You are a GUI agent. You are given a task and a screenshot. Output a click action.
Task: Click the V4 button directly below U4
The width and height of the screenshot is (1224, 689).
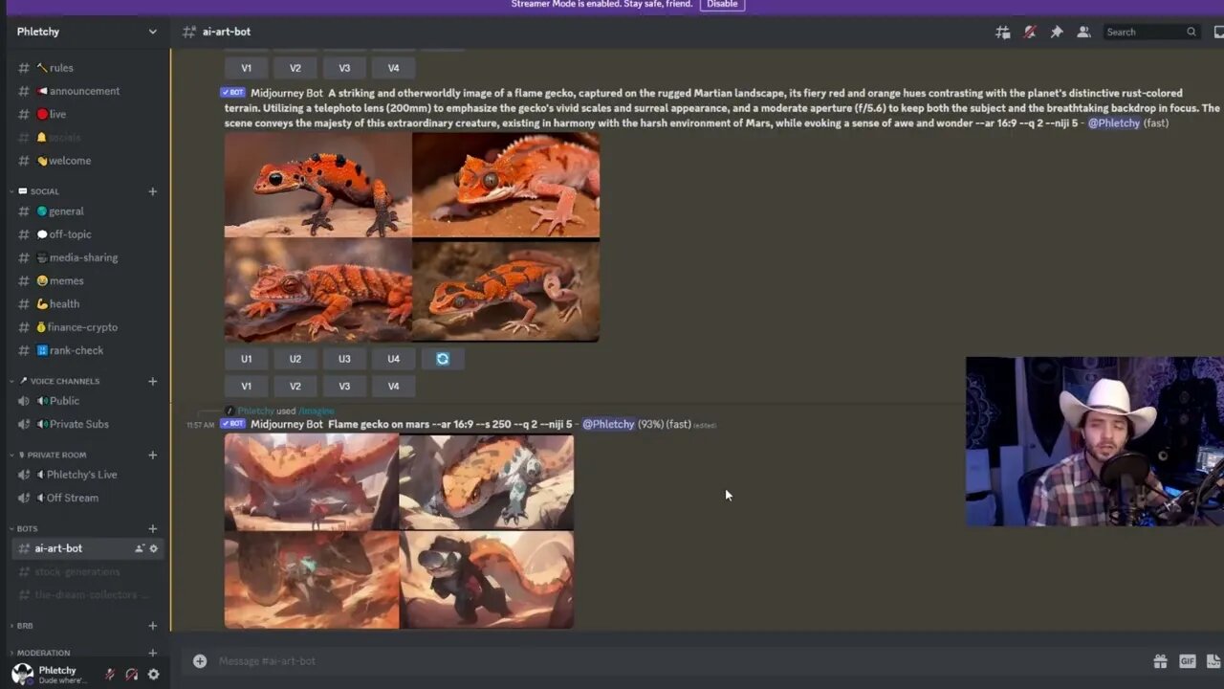coord(393,387)
